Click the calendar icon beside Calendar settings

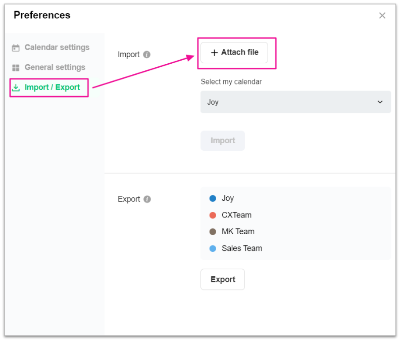point(16,48)
